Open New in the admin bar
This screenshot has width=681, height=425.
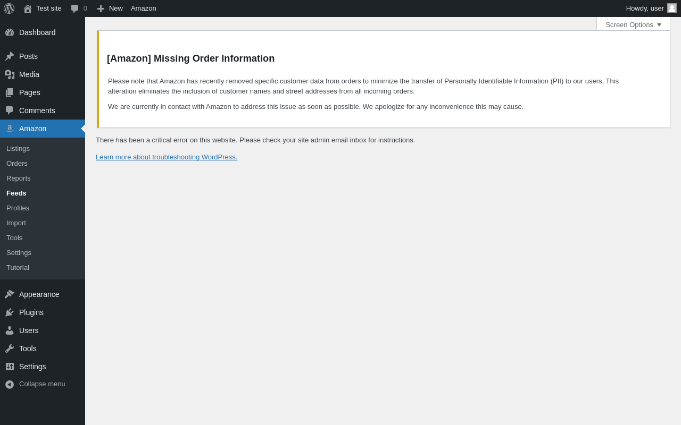point(110,8)
